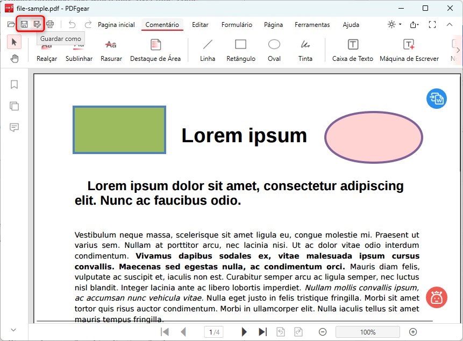Open the share dropdown arrow

tap(419, 24)
